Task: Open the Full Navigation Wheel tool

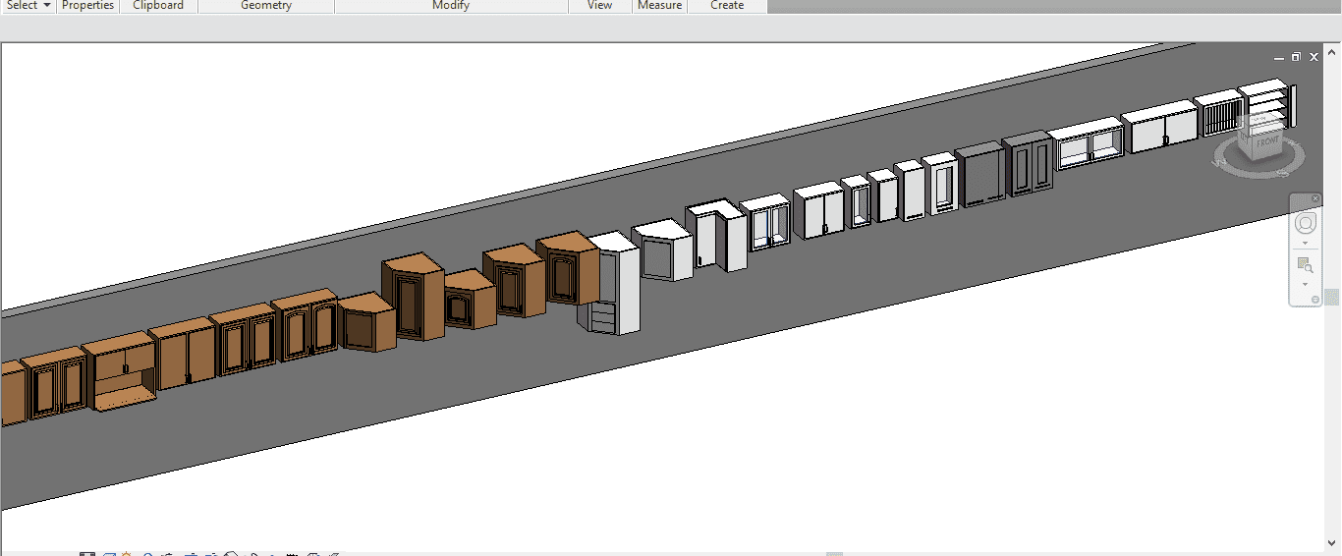Action: tap(1305, 223)
